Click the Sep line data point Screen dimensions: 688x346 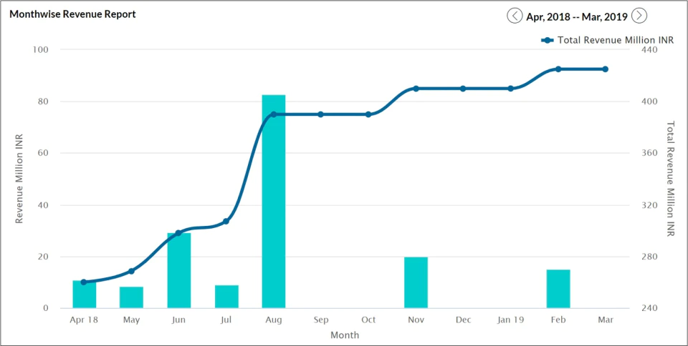(x=321, y=114)
